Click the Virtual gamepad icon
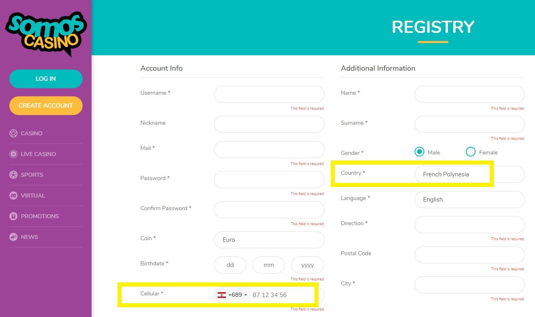This screenshot has height=317, width=535. click(x=13, y=195)
